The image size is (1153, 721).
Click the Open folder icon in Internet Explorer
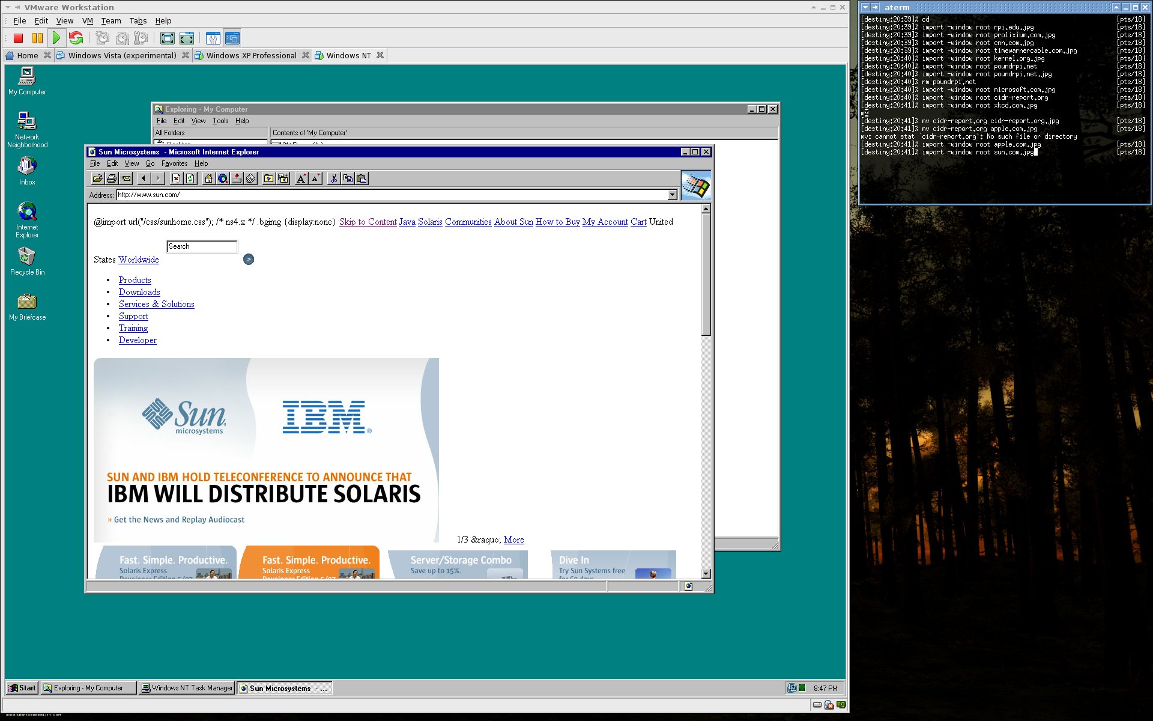[x=97, y=178]
